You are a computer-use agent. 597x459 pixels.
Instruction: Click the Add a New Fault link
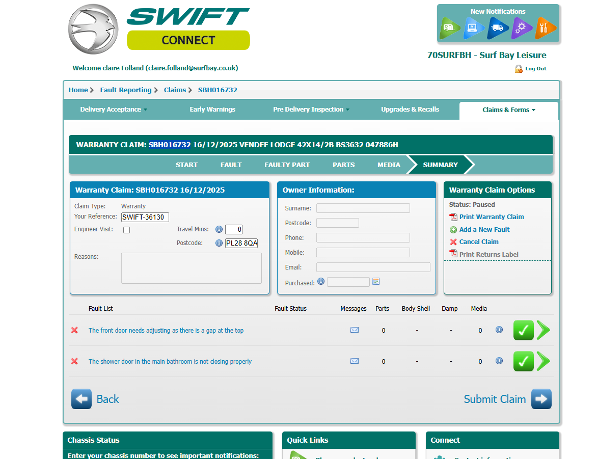(x=484, y=230)
